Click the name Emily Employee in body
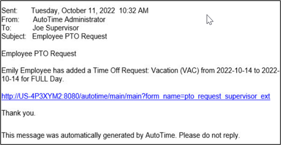The width and height of the screenshot is (281, 145). pos(26,71)
